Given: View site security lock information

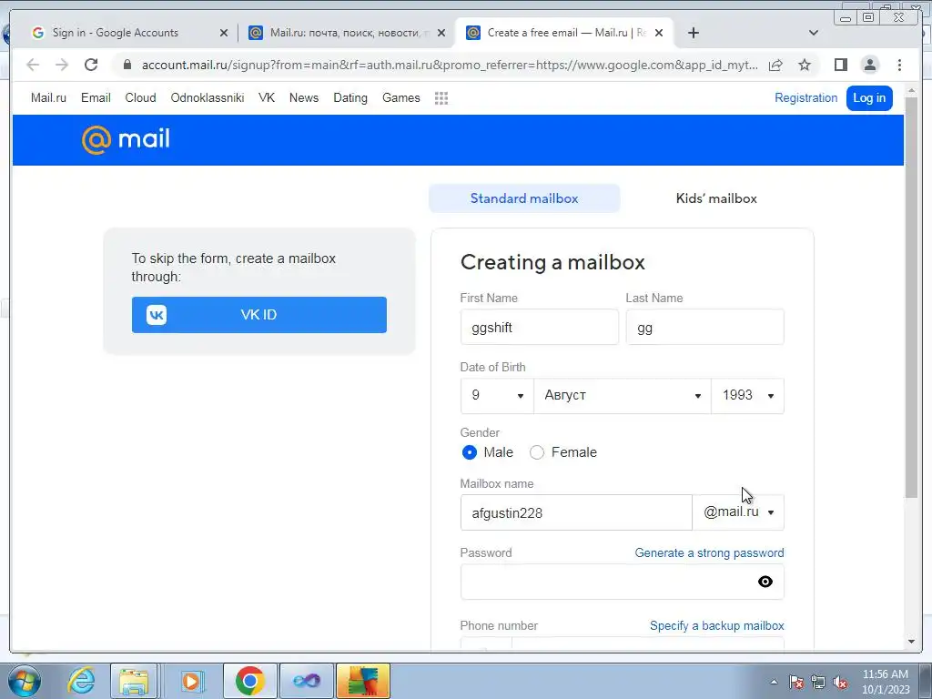Looking at the screenshot, I should tap(127, 65).
